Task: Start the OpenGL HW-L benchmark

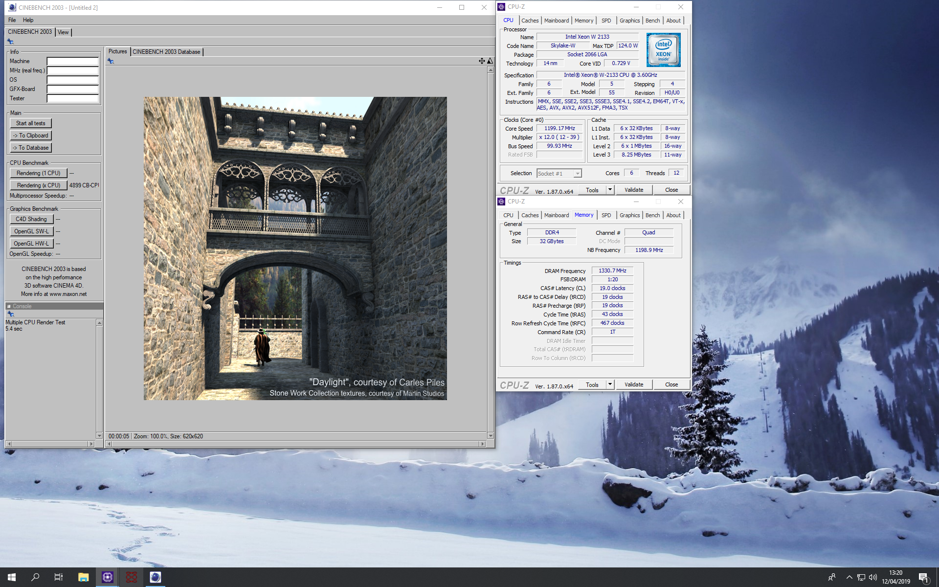Action: (31, 244)
